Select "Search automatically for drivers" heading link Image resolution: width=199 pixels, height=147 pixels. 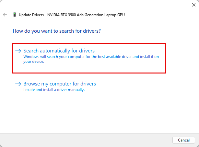pyautogui.click(x=59, y=51)
